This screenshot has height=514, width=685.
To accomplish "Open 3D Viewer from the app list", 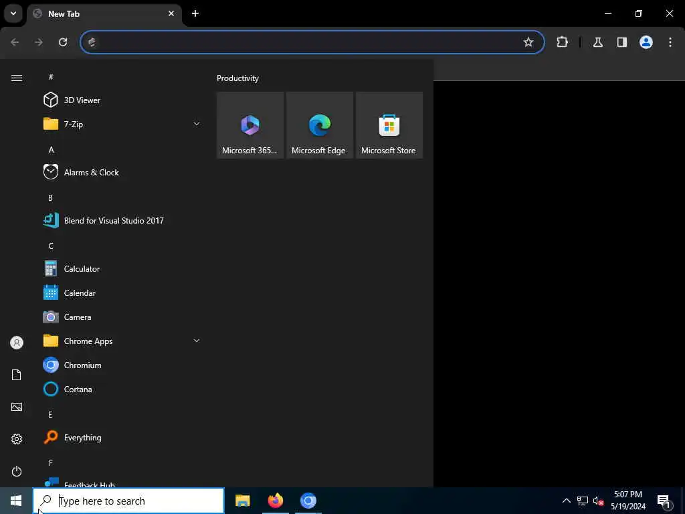I will point(122,100).
